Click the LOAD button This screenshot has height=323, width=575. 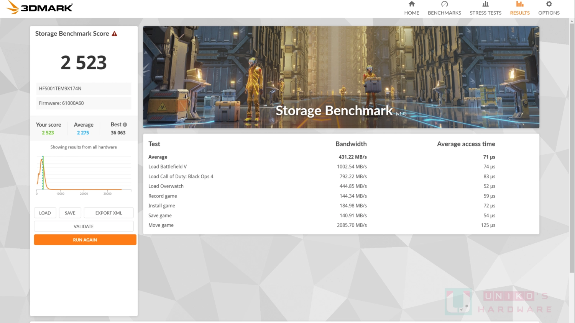pos(45,213)
